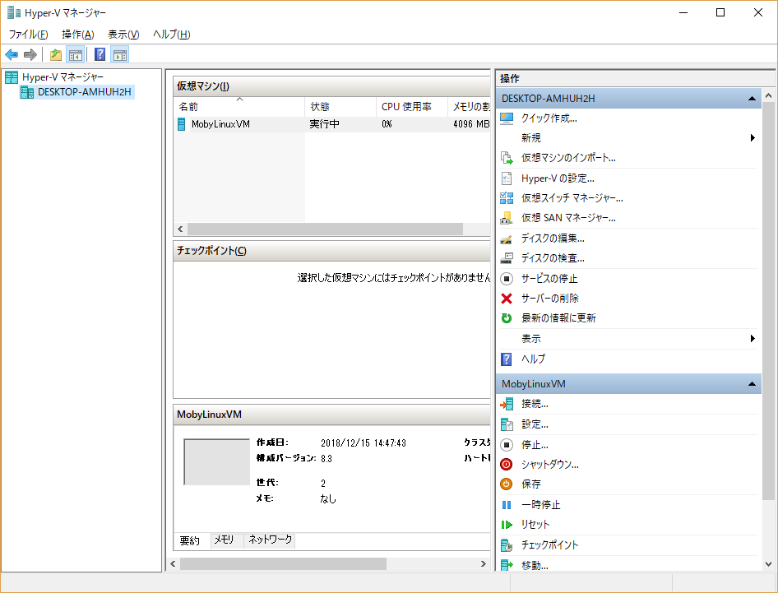
Task: Click the シャットダウン... action text
Action: click(549, 465)
